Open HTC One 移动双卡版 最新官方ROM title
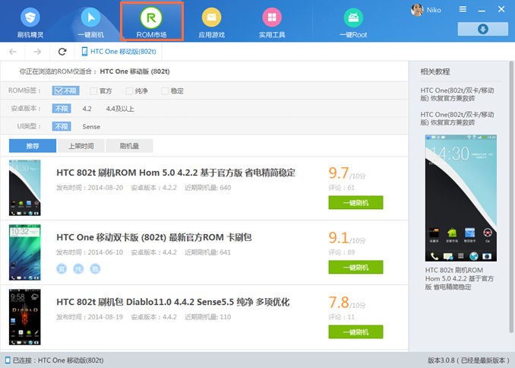The image size is (515, 368). (154, 237)
